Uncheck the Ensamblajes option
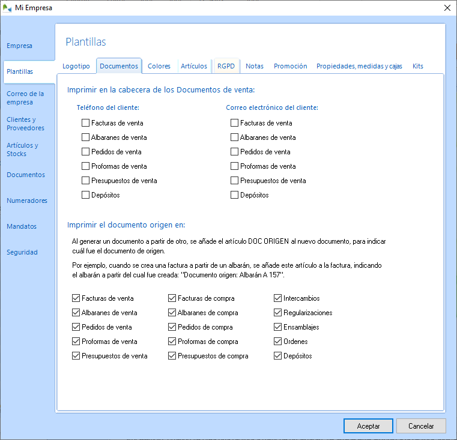The width and height of the screenshot is (457, 440). (x=278, y=327)
